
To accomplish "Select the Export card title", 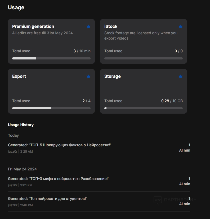I will pyautogui.click(x=19, y=76).
